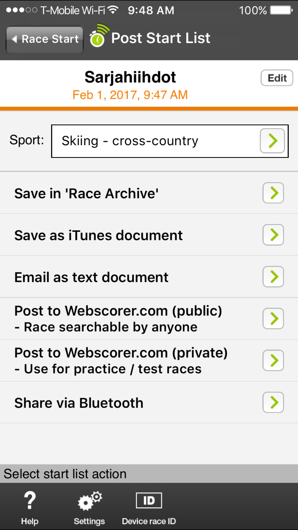Open the Sport selector arrow

click(272, 141)
